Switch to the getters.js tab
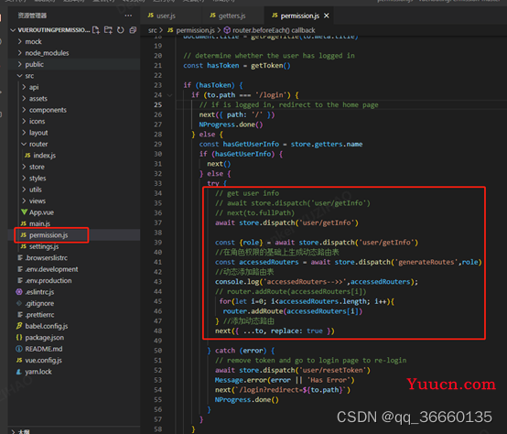Viewport: 507px width, 434px height. point(228,16)
